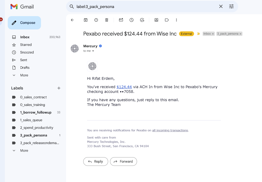Screen dimensions: 262x182
Task: Open the three-dot More options menu
Action: click(176, 20)
